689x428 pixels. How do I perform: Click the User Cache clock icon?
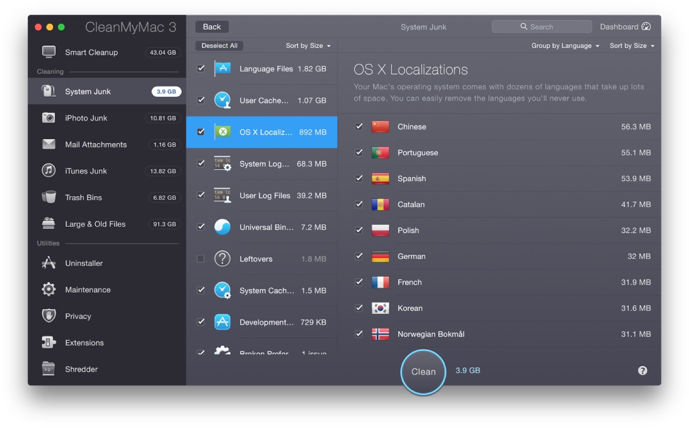point(222,100)
